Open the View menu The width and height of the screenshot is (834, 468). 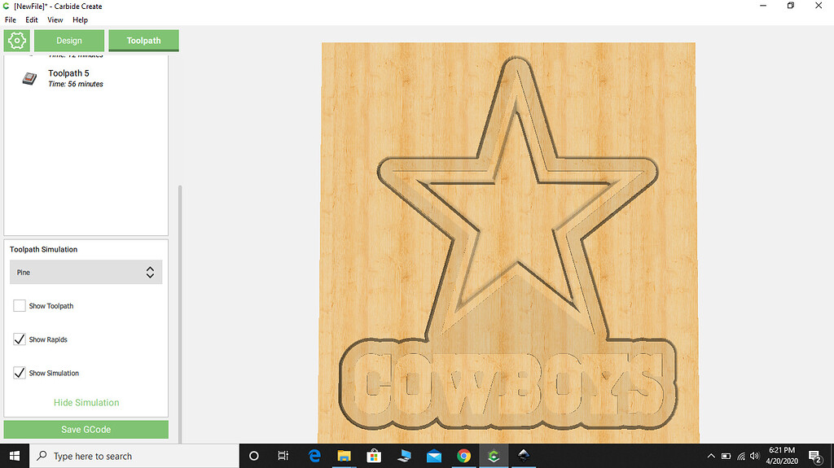tap(55, 20)
